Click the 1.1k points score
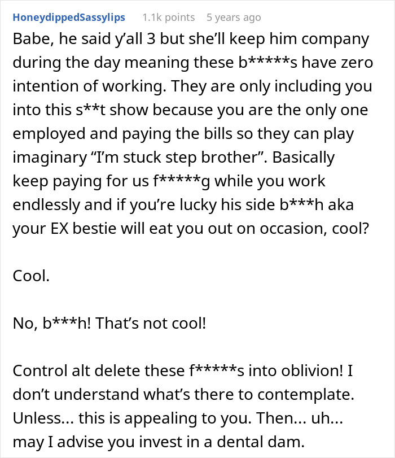 tap(168, 18)
